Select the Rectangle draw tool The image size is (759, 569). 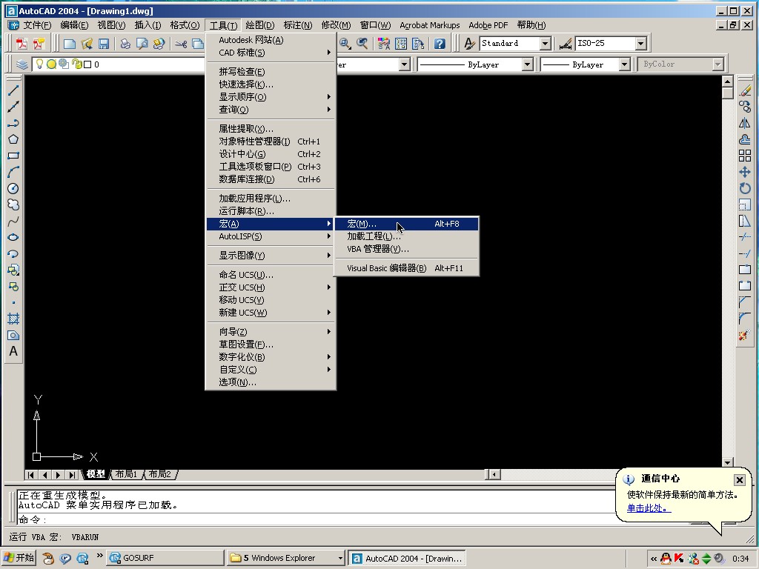tap(13, 156)
